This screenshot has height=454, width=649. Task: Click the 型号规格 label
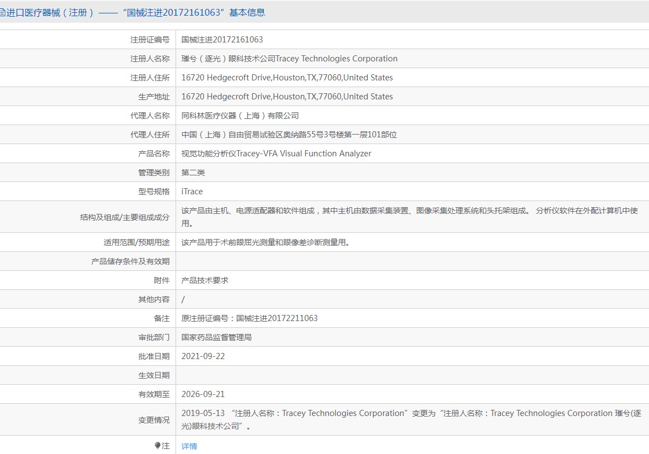click(154, 192)
